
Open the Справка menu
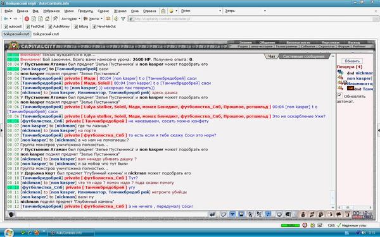(149, 11)
